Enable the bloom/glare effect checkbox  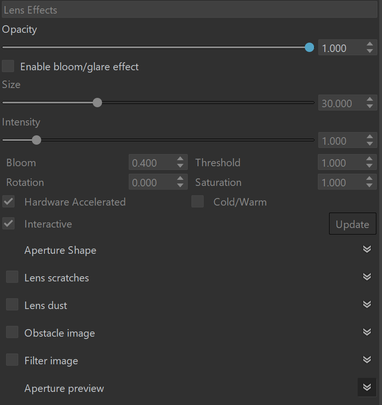pos(8,66)
